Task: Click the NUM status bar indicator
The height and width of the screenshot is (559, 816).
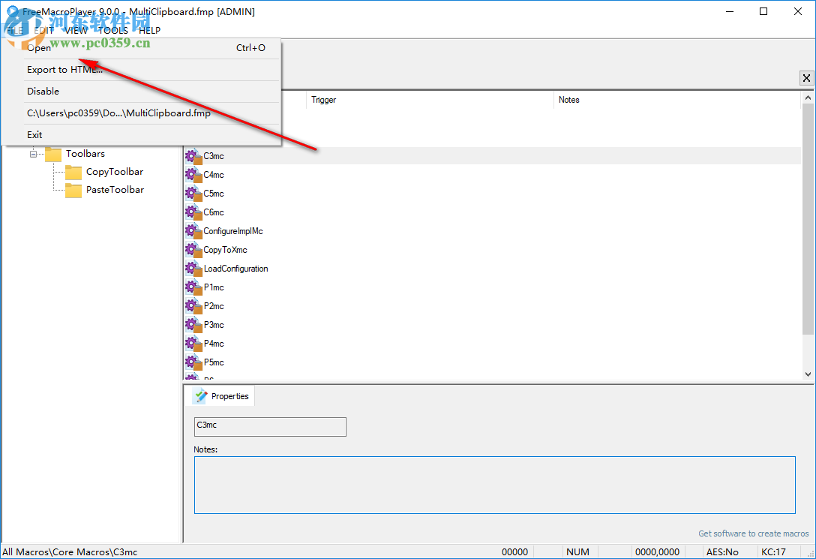Action: click(577, 551)
